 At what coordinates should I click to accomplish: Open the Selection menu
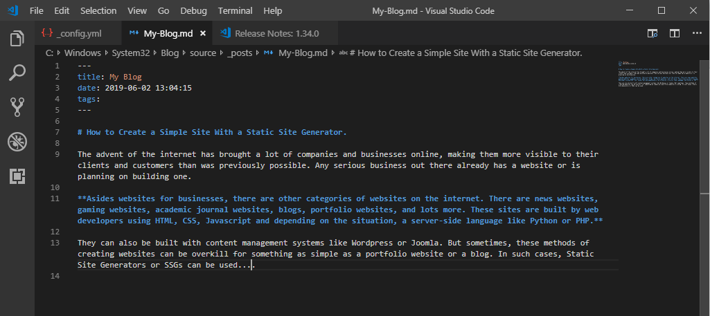98,11
